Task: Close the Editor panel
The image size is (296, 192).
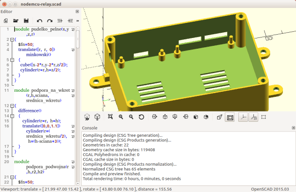Action: 77,12
